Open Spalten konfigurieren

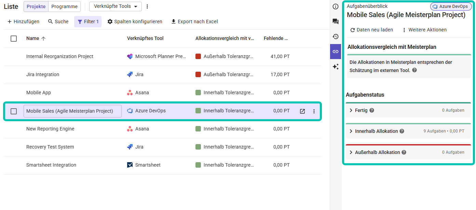click(x=135, y=22)
